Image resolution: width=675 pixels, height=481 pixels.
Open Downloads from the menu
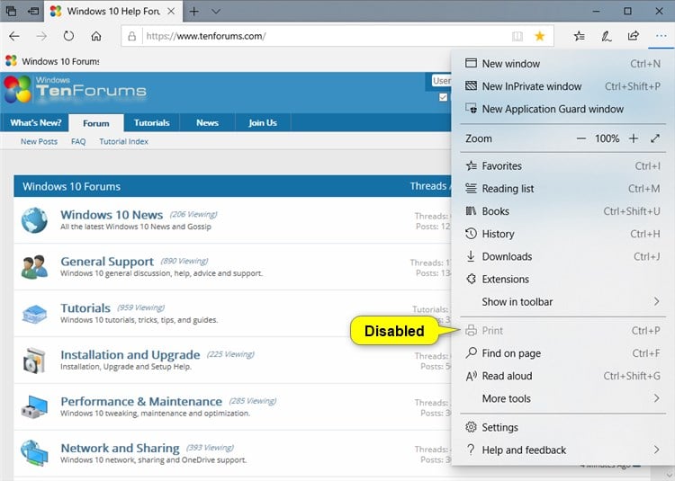pyautogui.click(x=562, y=256)
